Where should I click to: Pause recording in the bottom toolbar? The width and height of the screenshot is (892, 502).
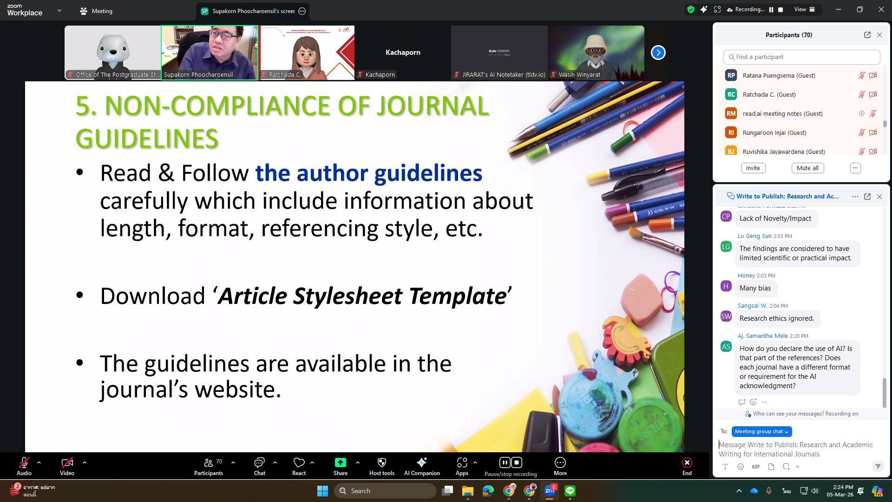[x=505, y=462]
